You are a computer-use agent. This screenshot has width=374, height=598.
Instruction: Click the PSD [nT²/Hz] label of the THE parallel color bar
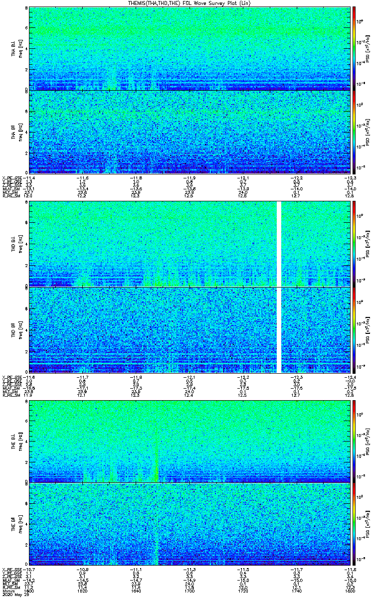click(x=369, y=525)
